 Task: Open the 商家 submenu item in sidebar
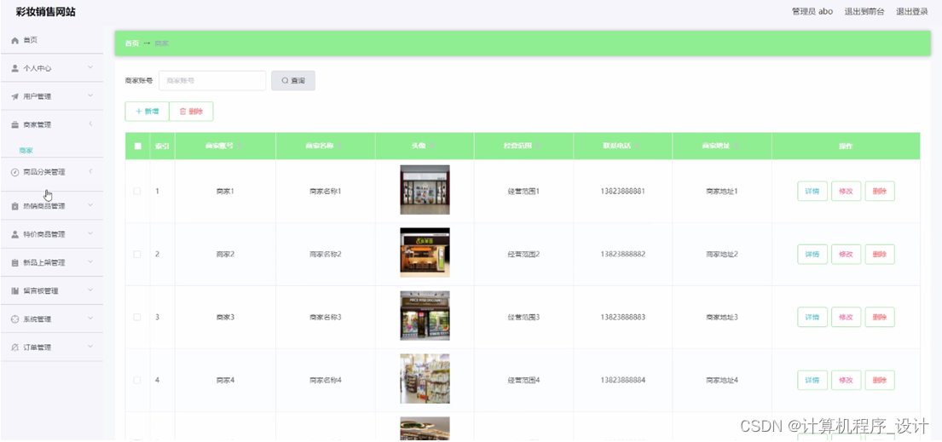click(26, 150)
